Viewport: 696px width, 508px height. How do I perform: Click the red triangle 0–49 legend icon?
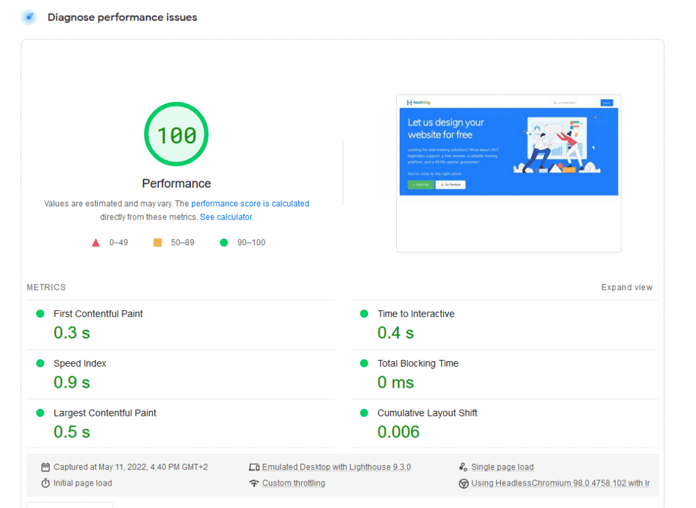pyautogui.click(x=96, y=242)
